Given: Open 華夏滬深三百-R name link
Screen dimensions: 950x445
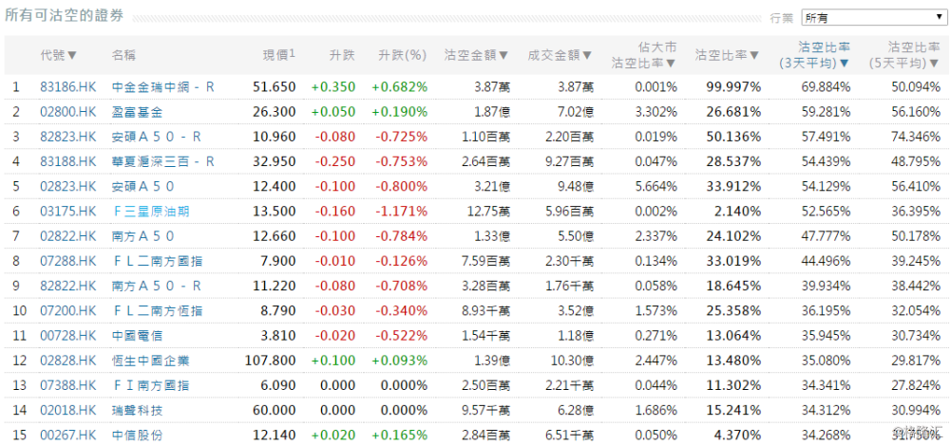Looking at the screenshot, I should click(163, 161).
